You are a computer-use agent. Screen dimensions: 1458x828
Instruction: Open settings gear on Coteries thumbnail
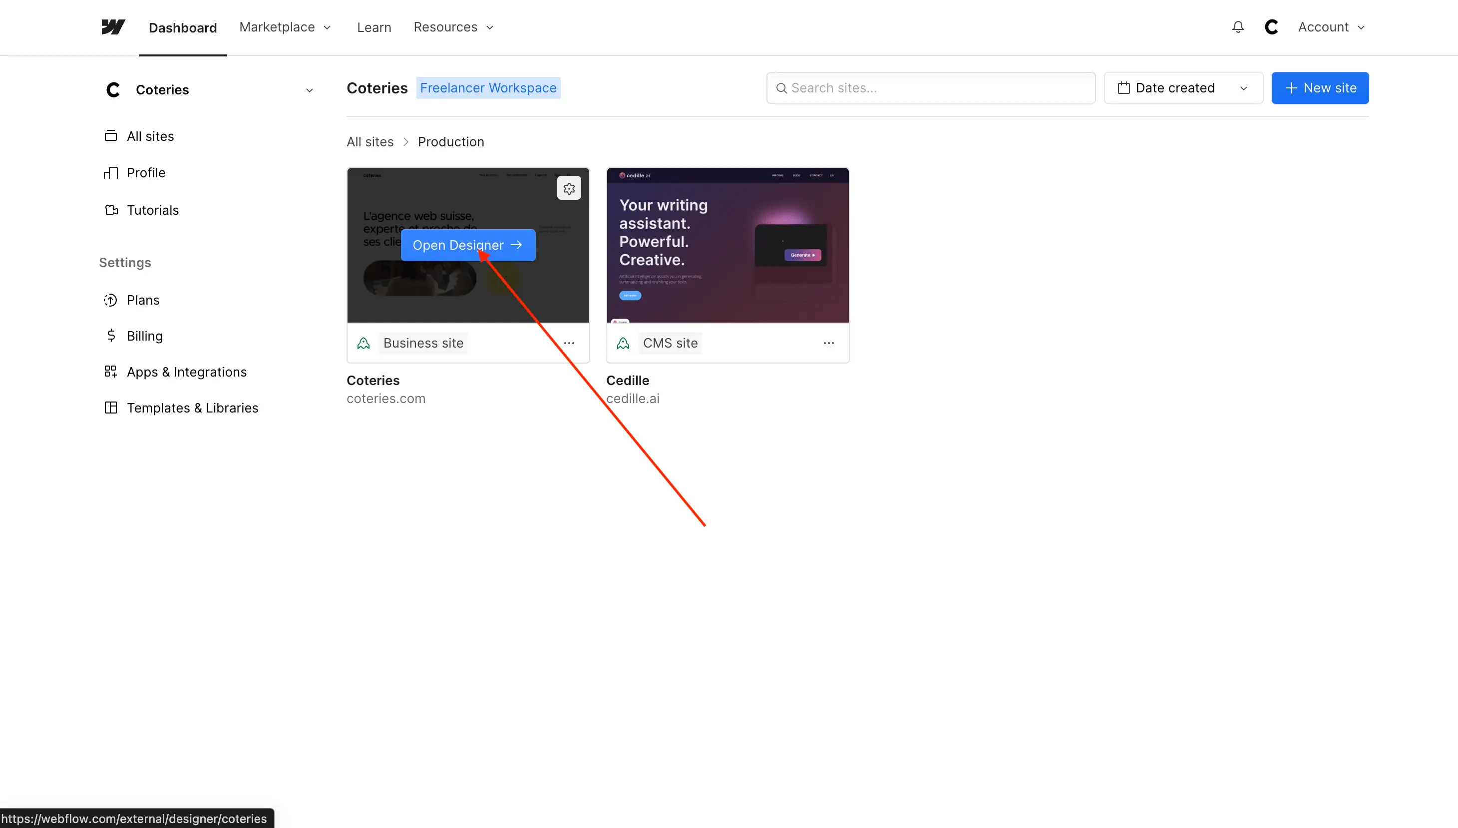point(569,188)
